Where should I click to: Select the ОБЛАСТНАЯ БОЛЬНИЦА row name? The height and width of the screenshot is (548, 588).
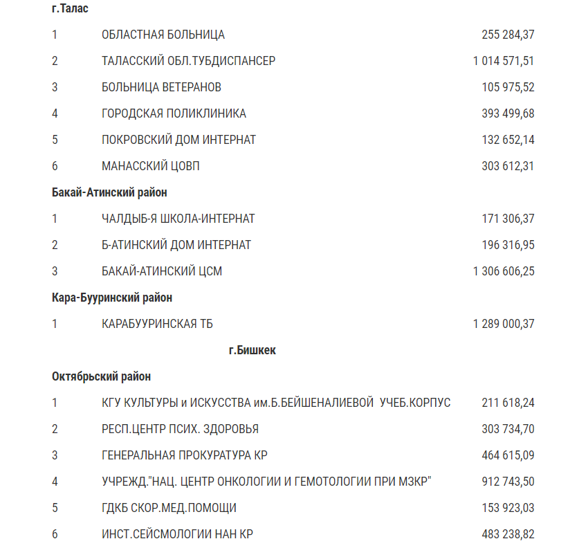tap(163, 35)
